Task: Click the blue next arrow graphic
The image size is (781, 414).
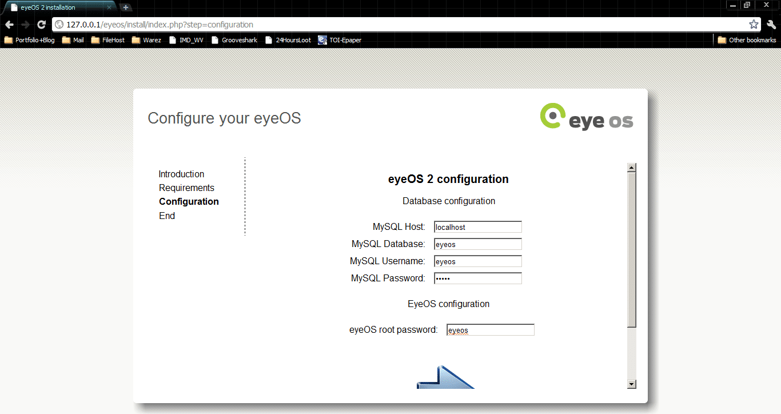Action: point(445,378)
